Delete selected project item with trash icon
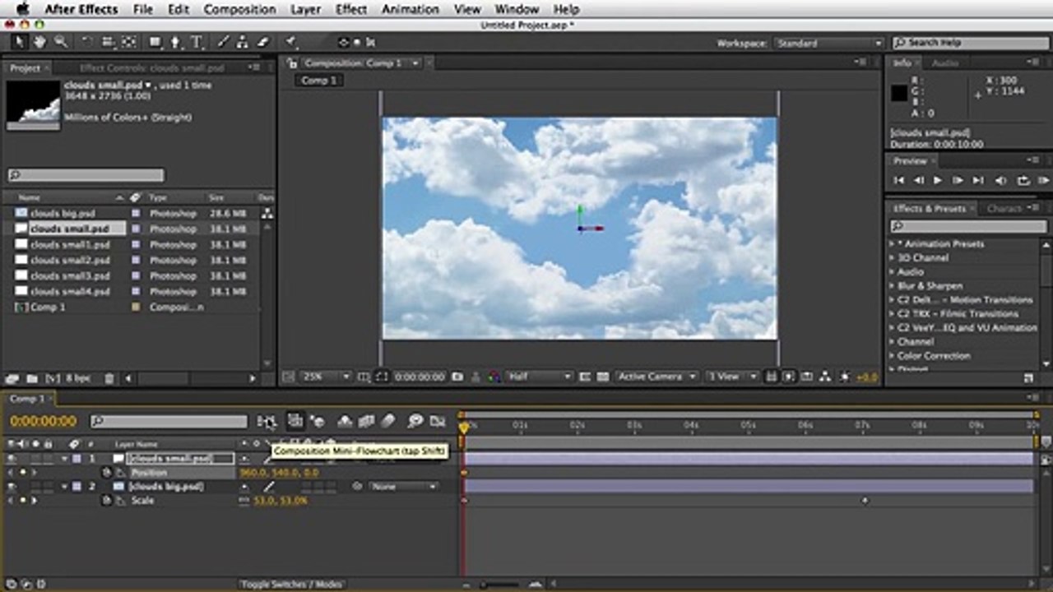Viewport: 1053px width, 592px height. point(109,378)
